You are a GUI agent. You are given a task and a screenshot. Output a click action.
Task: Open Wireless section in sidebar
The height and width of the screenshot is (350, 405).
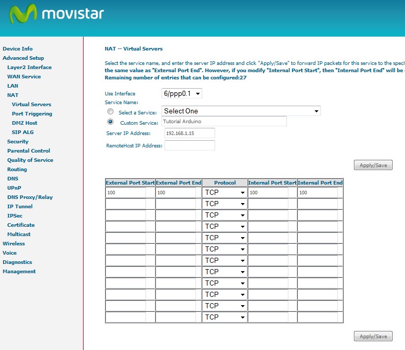tap(13, 244)
